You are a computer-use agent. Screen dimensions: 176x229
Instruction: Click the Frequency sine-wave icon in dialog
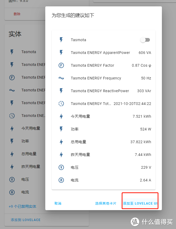(61, 78)
